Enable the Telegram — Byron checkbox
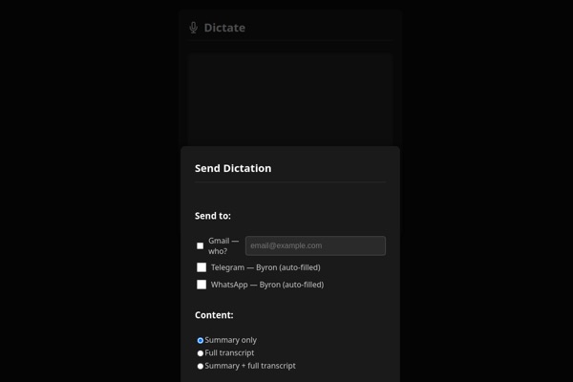The image size is (573, 382). pyautogui.click(x=202, y=267)
